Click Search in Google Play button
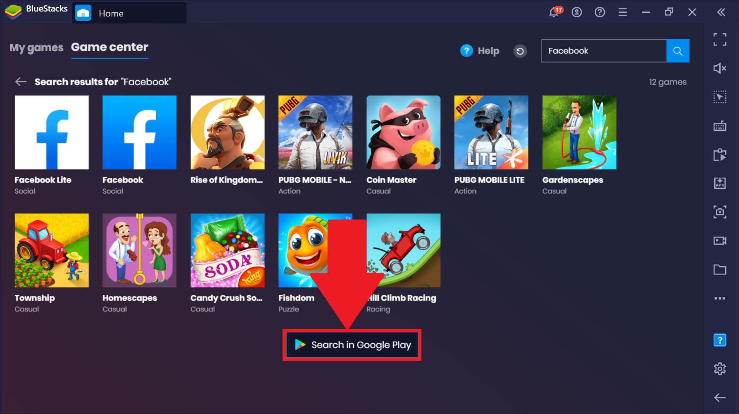 [352, 345]
